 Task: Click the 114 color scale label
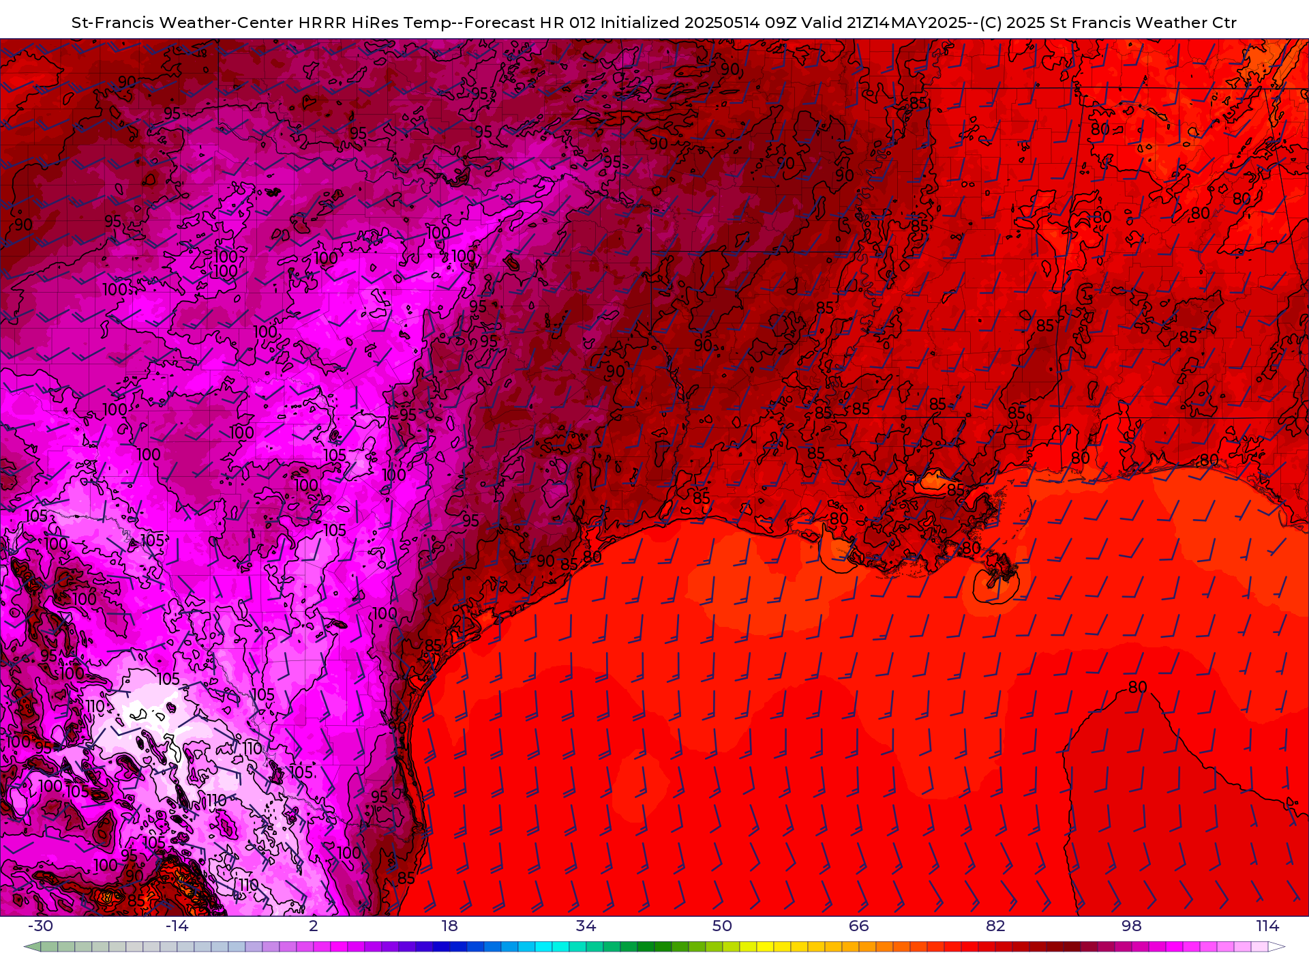click(x=1268, y=926)
